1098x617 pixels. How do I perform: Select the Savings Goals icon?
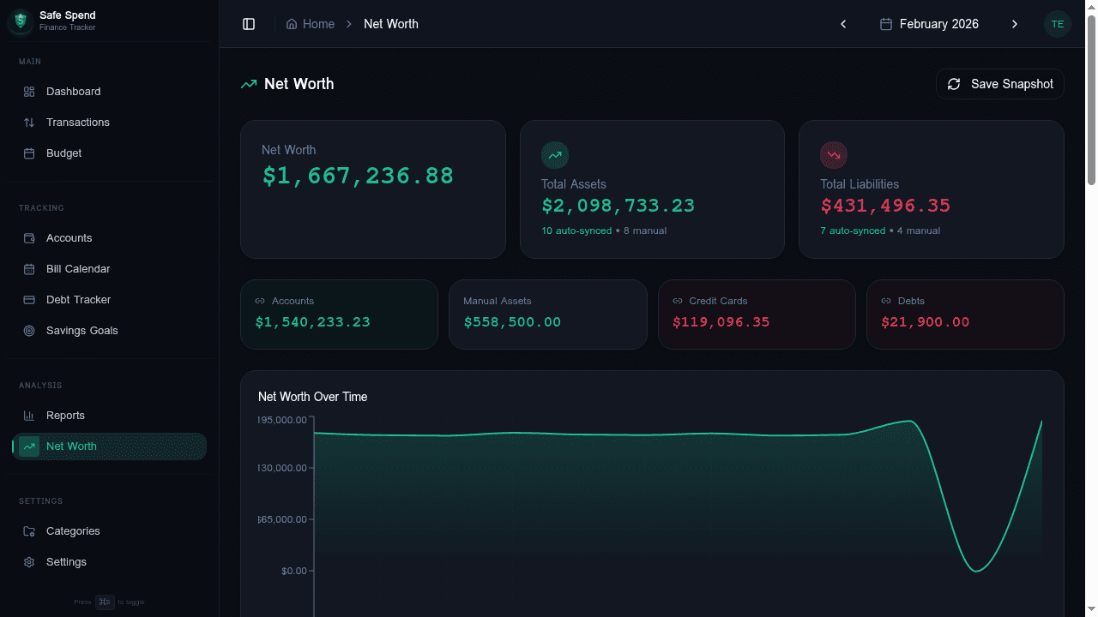point(27,330)
